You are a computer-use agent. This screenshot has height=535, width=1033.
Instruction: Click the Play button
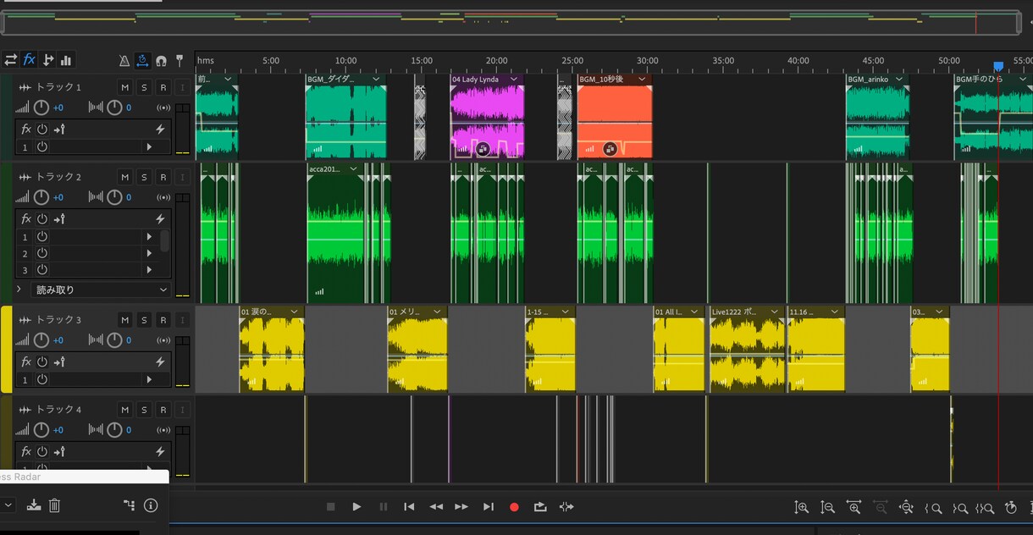click(x=357, y=507)
